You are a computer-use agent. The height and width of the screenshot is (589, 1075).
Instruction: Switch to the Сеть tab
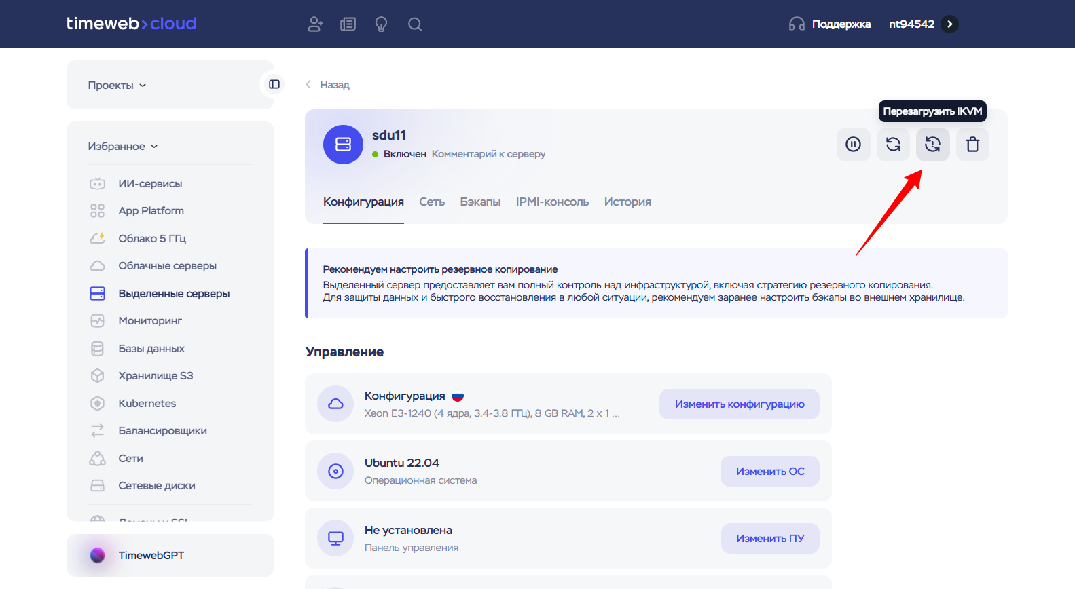pos(432,202)
